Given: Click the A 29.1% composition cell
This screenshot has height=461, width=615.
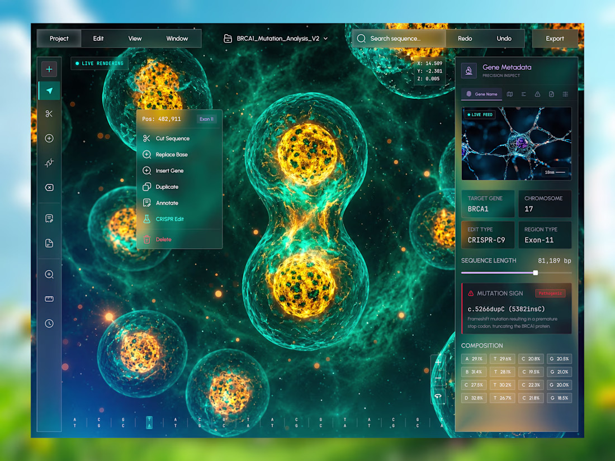Looking at the screenshot, I should (x=474, y=359).
